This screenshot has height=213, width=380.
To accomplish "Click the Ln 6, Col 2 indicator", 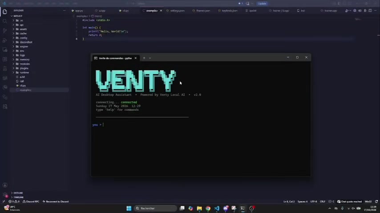I will [289, 201].
